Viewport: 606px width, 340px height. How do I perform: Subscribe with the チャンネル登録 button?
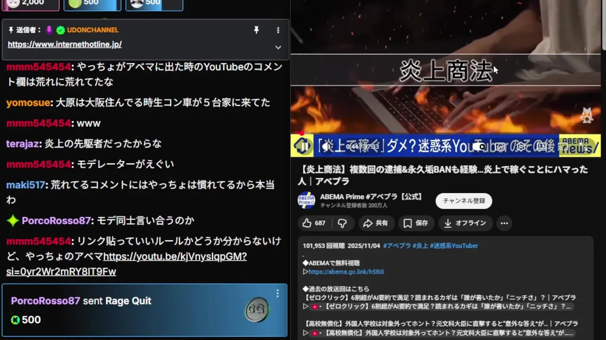coord(464,201)
